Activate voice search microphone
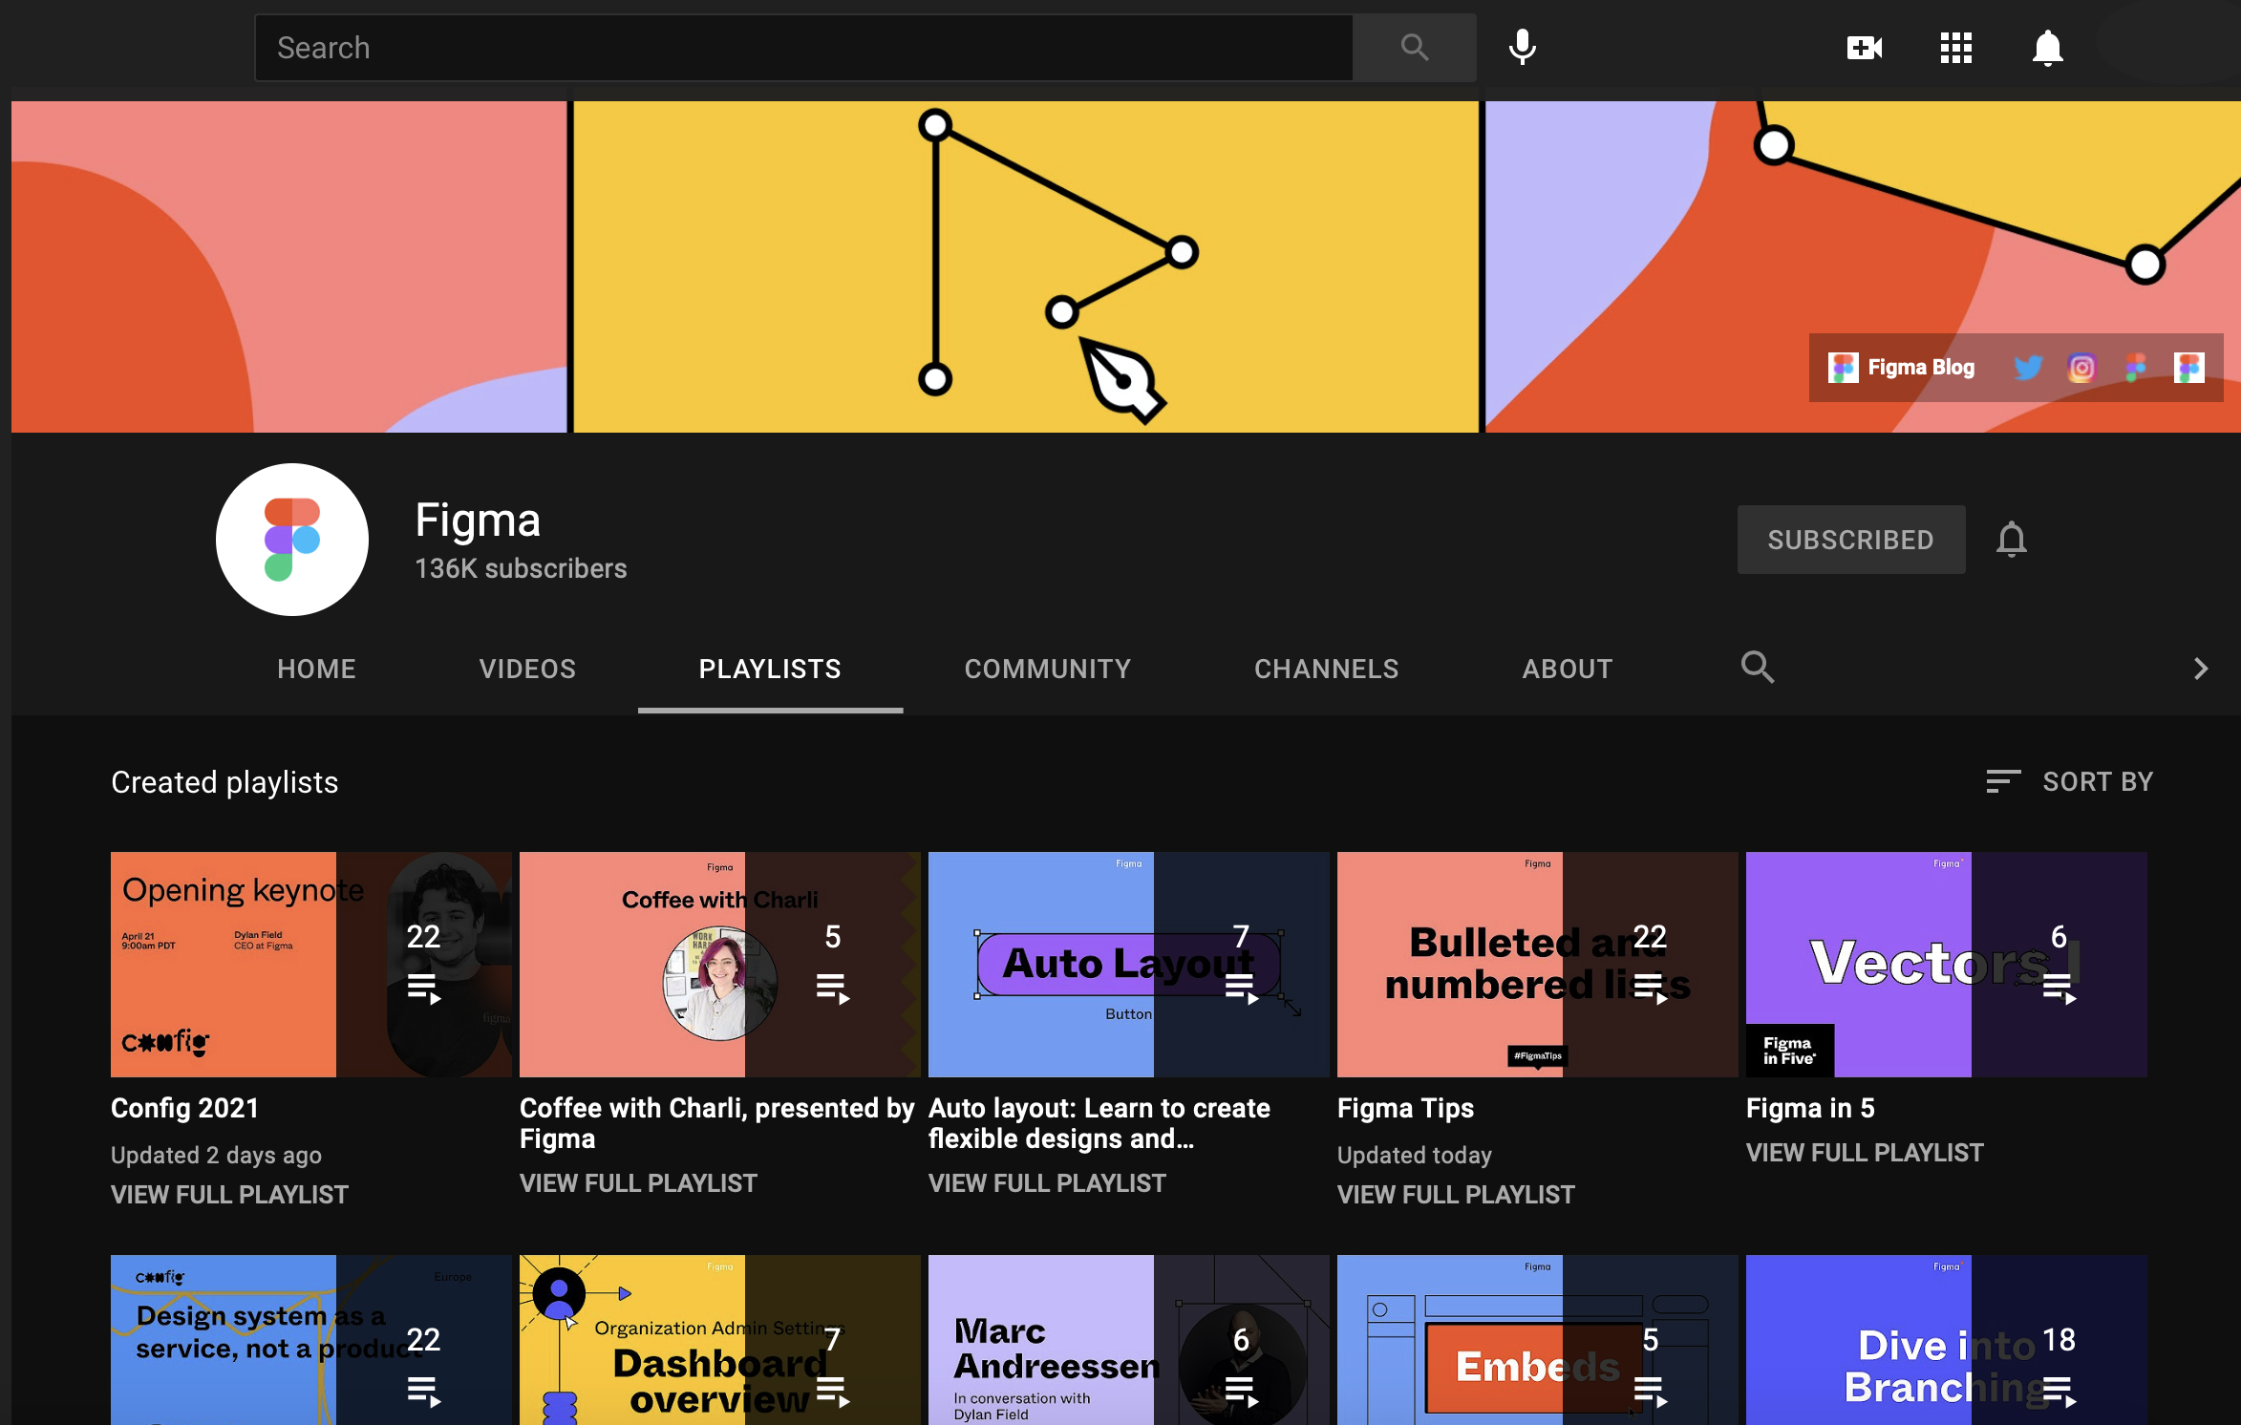Image resolution: width=2241 pixels, height=1425 pixels. 1523,48
